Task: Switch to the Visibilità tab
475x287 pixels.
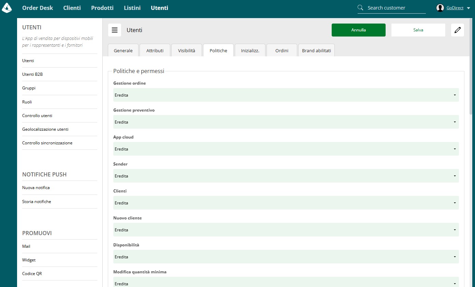Action: click(187, 51)
